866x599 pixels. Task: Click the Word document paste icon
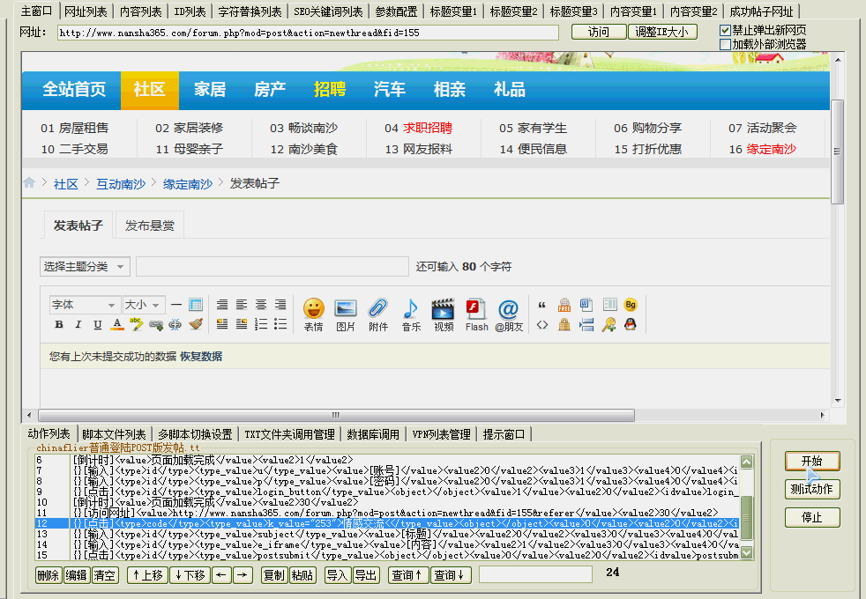(x=586, y=305)
